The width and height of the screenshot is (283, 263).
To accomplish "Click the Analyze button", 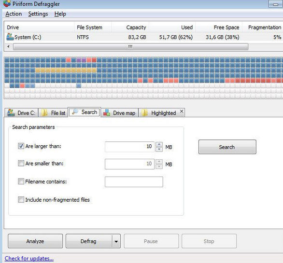I will pyautogui.click(x=35, y=241).
